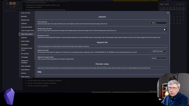Select Command palette in settings list

point(27,27)
